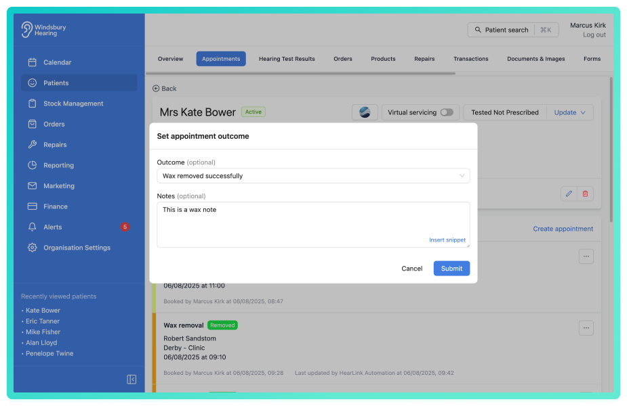Open the Marketing envelope icon
This screenshot has width=627, height=406.
pos(33,185)
